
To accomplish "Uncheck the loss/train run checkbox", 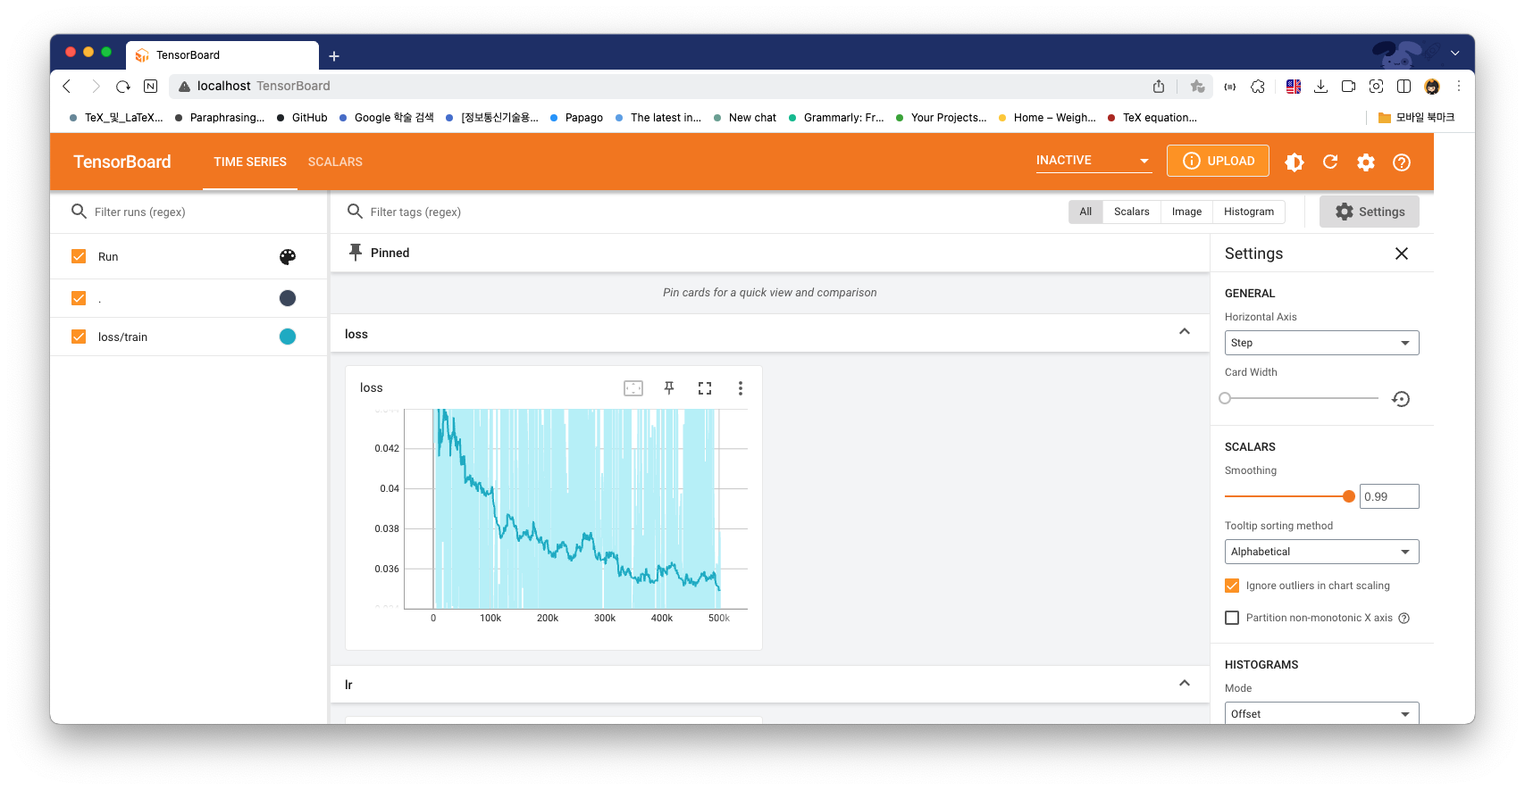I will tap(79, 337).
